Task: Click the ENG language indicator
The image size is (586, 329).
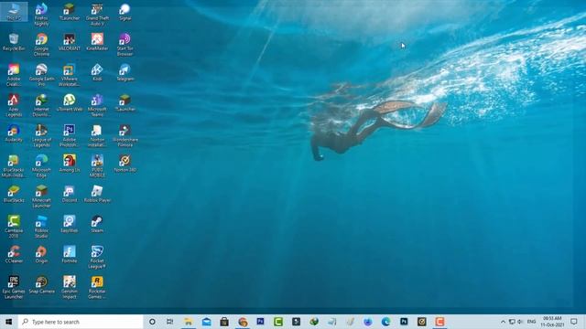Action: coord(531,322)
